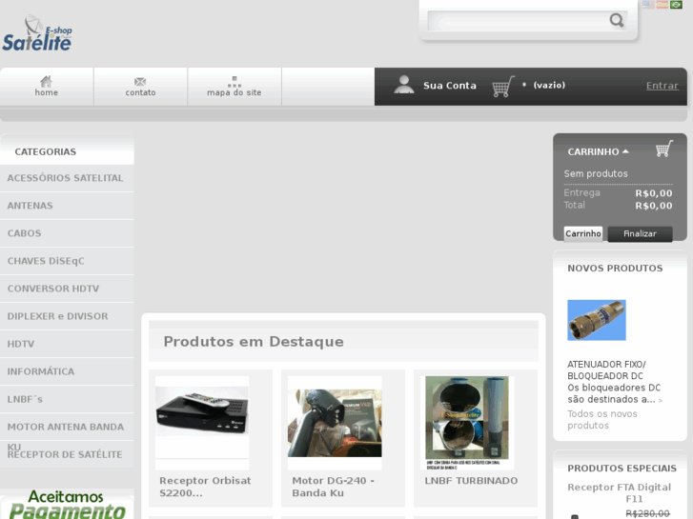The image size is (693, 519).
Task: Click the Entrar login link
Action: (x=662, y=86)
